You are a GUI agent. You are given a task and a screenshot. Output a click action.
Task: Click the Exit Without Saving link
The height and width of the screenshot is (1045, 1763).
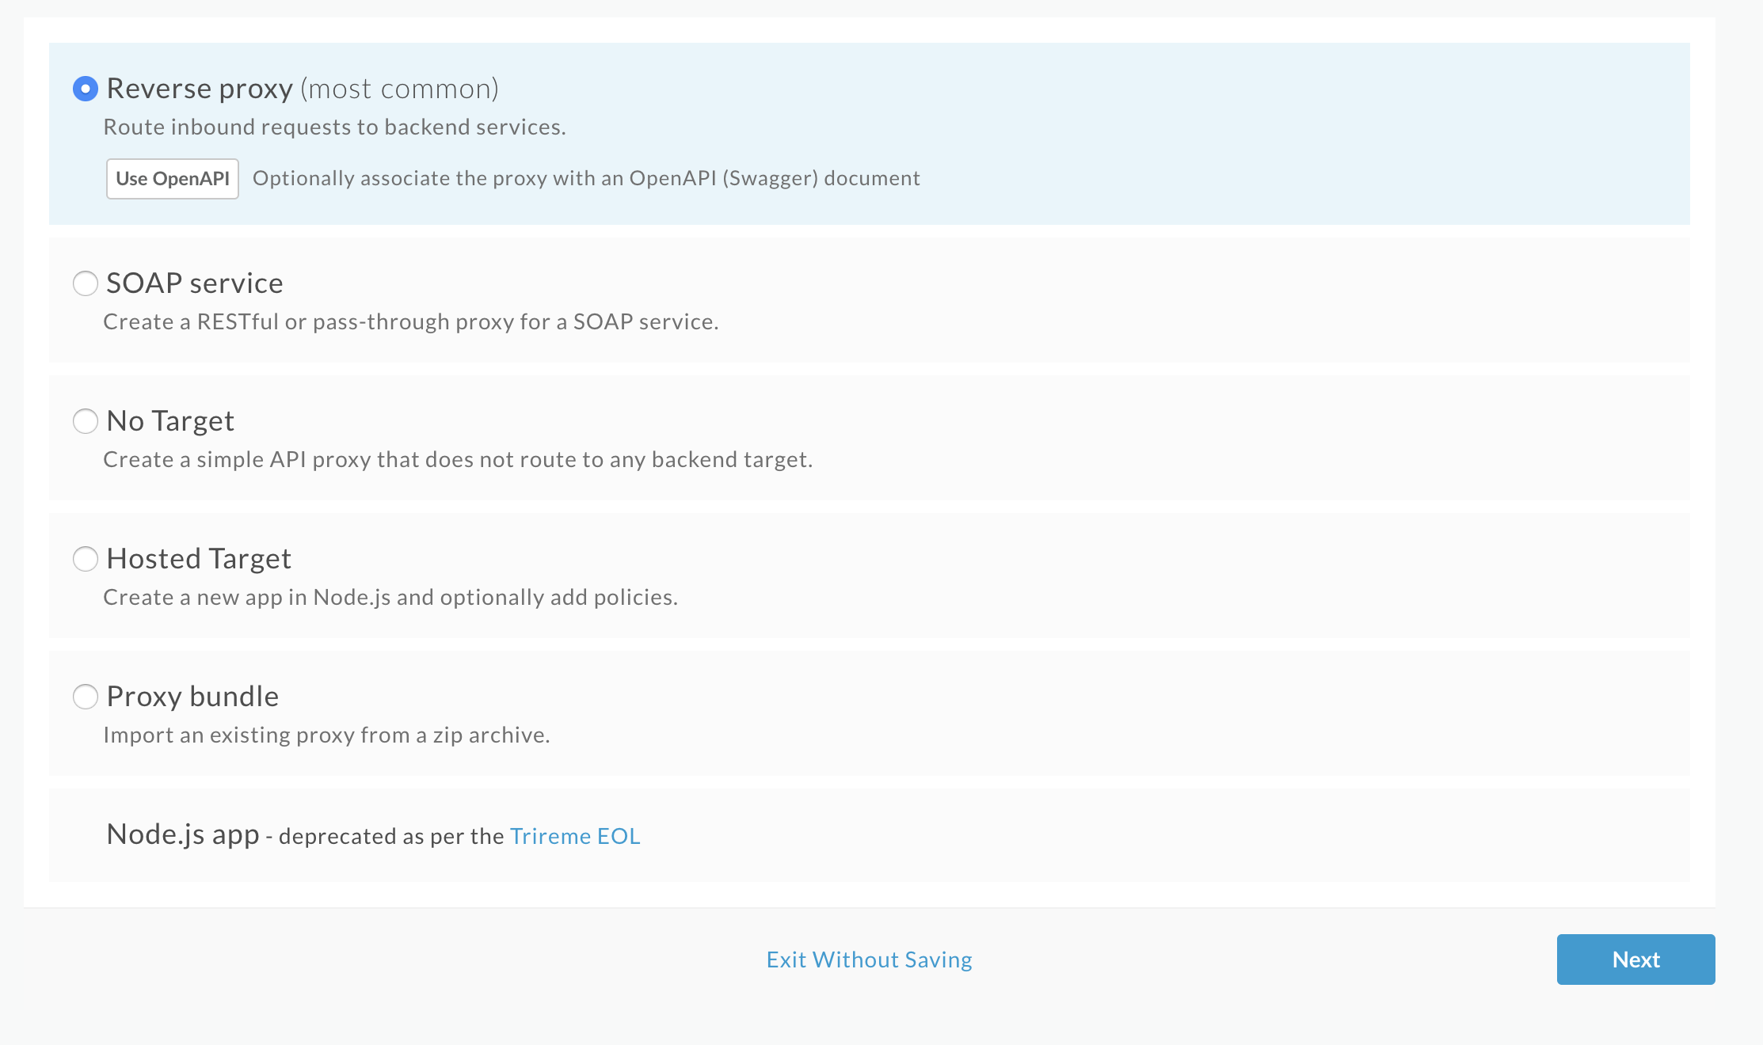pyautogui.click(x=869, y=959)
